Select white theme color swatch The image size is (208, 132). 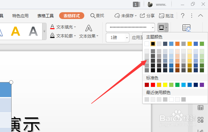[147, 44]
